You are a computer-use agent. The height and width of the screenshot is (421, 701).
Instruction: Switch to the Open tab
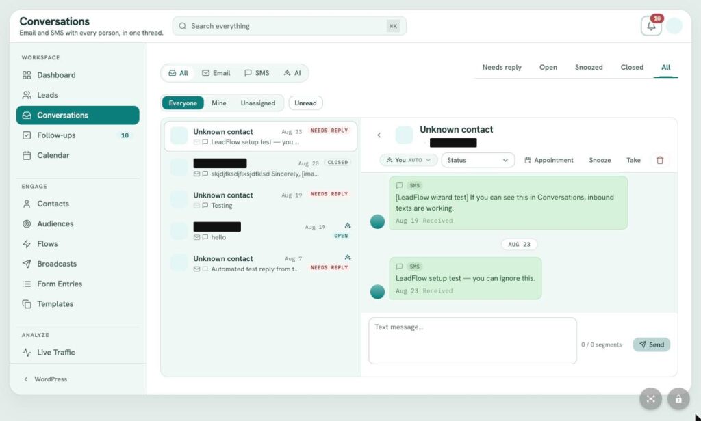(548, 68)
